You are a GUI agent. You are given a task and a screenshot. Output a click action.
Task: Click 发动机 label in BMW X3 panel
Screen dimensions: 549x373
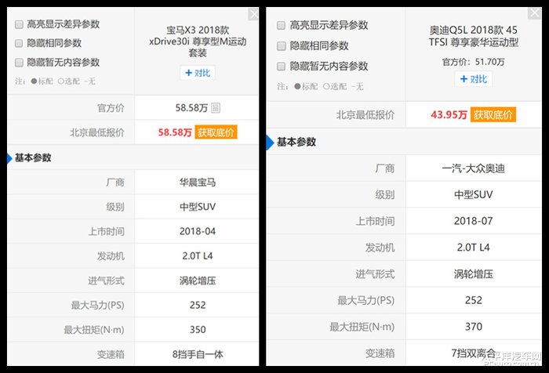pyautogui.click(x=111, y=256)
